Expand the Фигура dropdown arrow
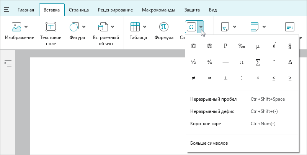 [84, 27]
